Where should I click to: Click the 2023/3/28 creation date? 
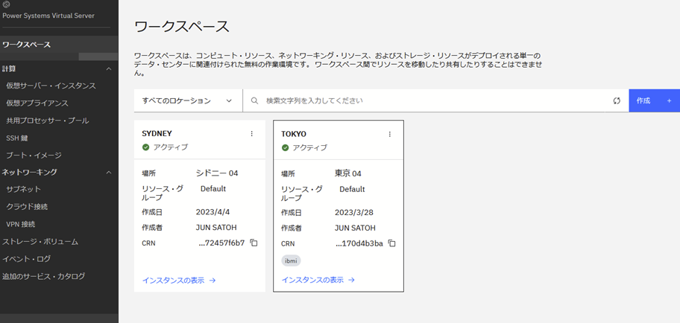pyautogui.click(x=354, y=213)
